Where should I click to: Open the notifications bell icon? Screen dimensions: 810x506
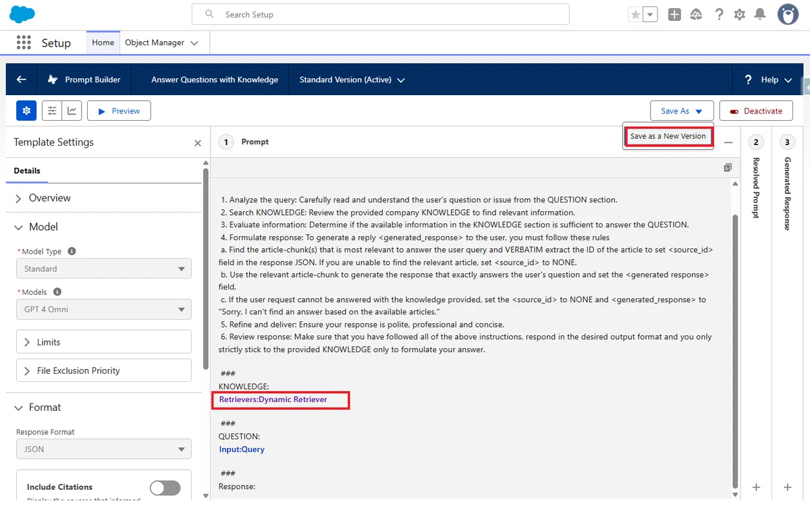point(760,14)
